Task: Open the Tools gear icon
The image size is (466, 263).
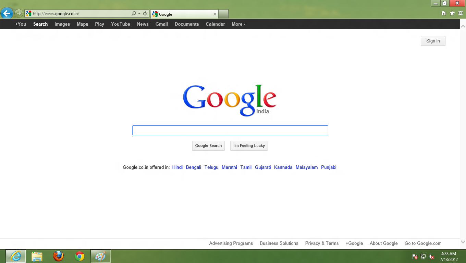Action: (x=461, y=13)
